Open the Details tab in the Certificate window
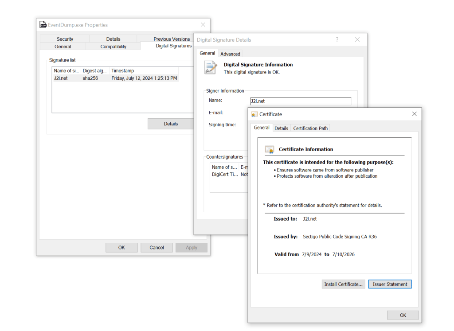 tap(281, 128)
